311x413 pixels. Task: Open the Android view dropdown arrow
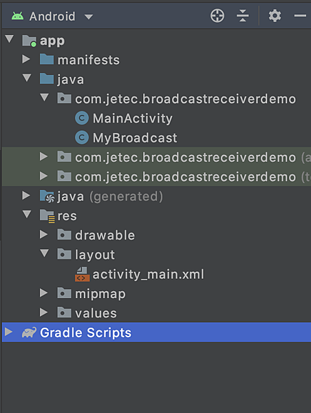tap(89, 17)
